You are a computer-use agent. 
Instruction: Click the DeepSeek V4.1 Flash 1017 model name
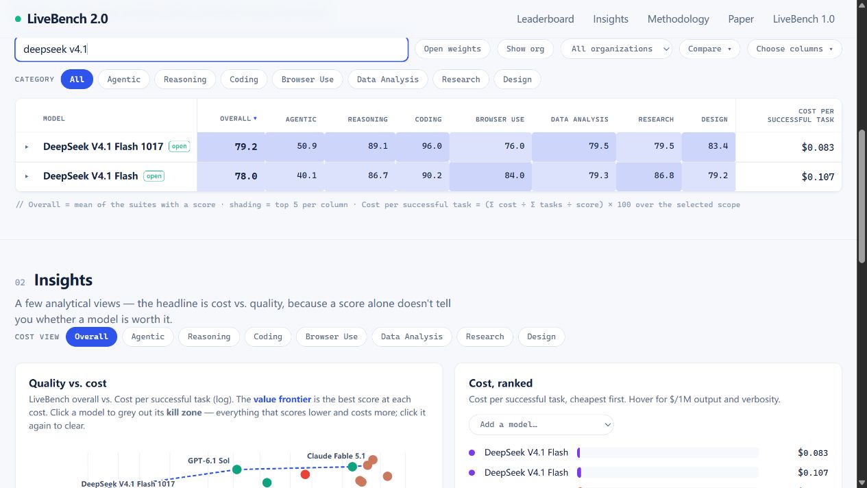[103, 147]
